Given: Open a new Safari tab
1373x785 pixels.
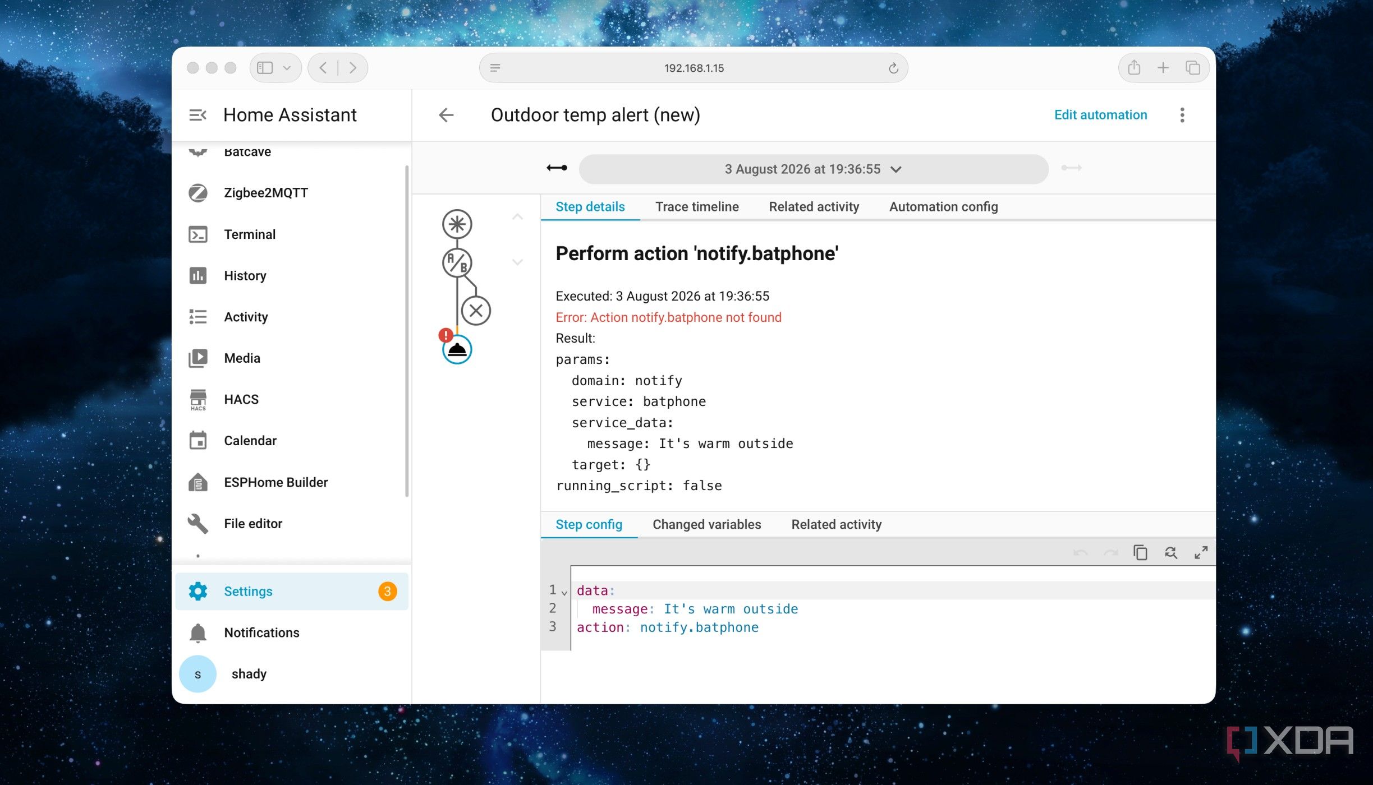Looking at the screenshot, I should [1163, 68].
